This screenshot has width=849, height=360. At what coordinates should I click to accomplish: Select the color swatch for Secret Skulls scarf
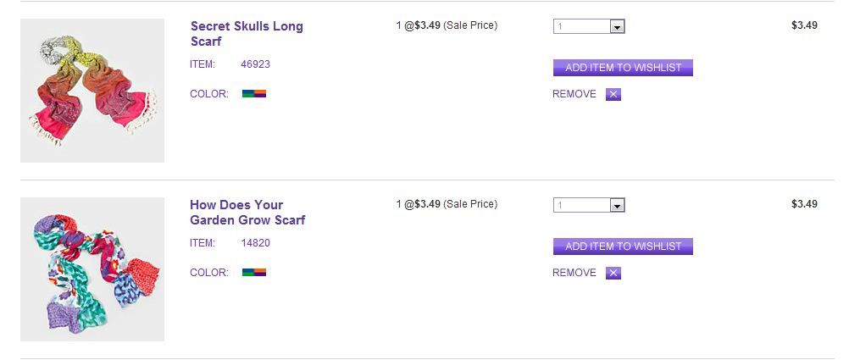coord(254,94)
